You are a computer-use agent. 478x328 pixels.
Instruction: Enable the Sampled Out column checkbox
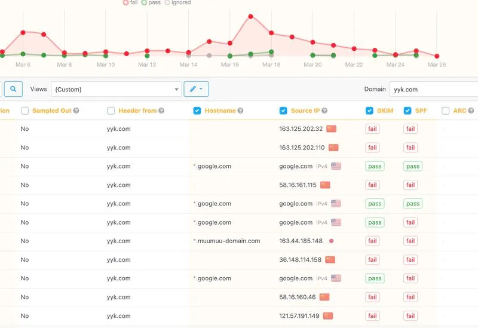pos(24,111)
